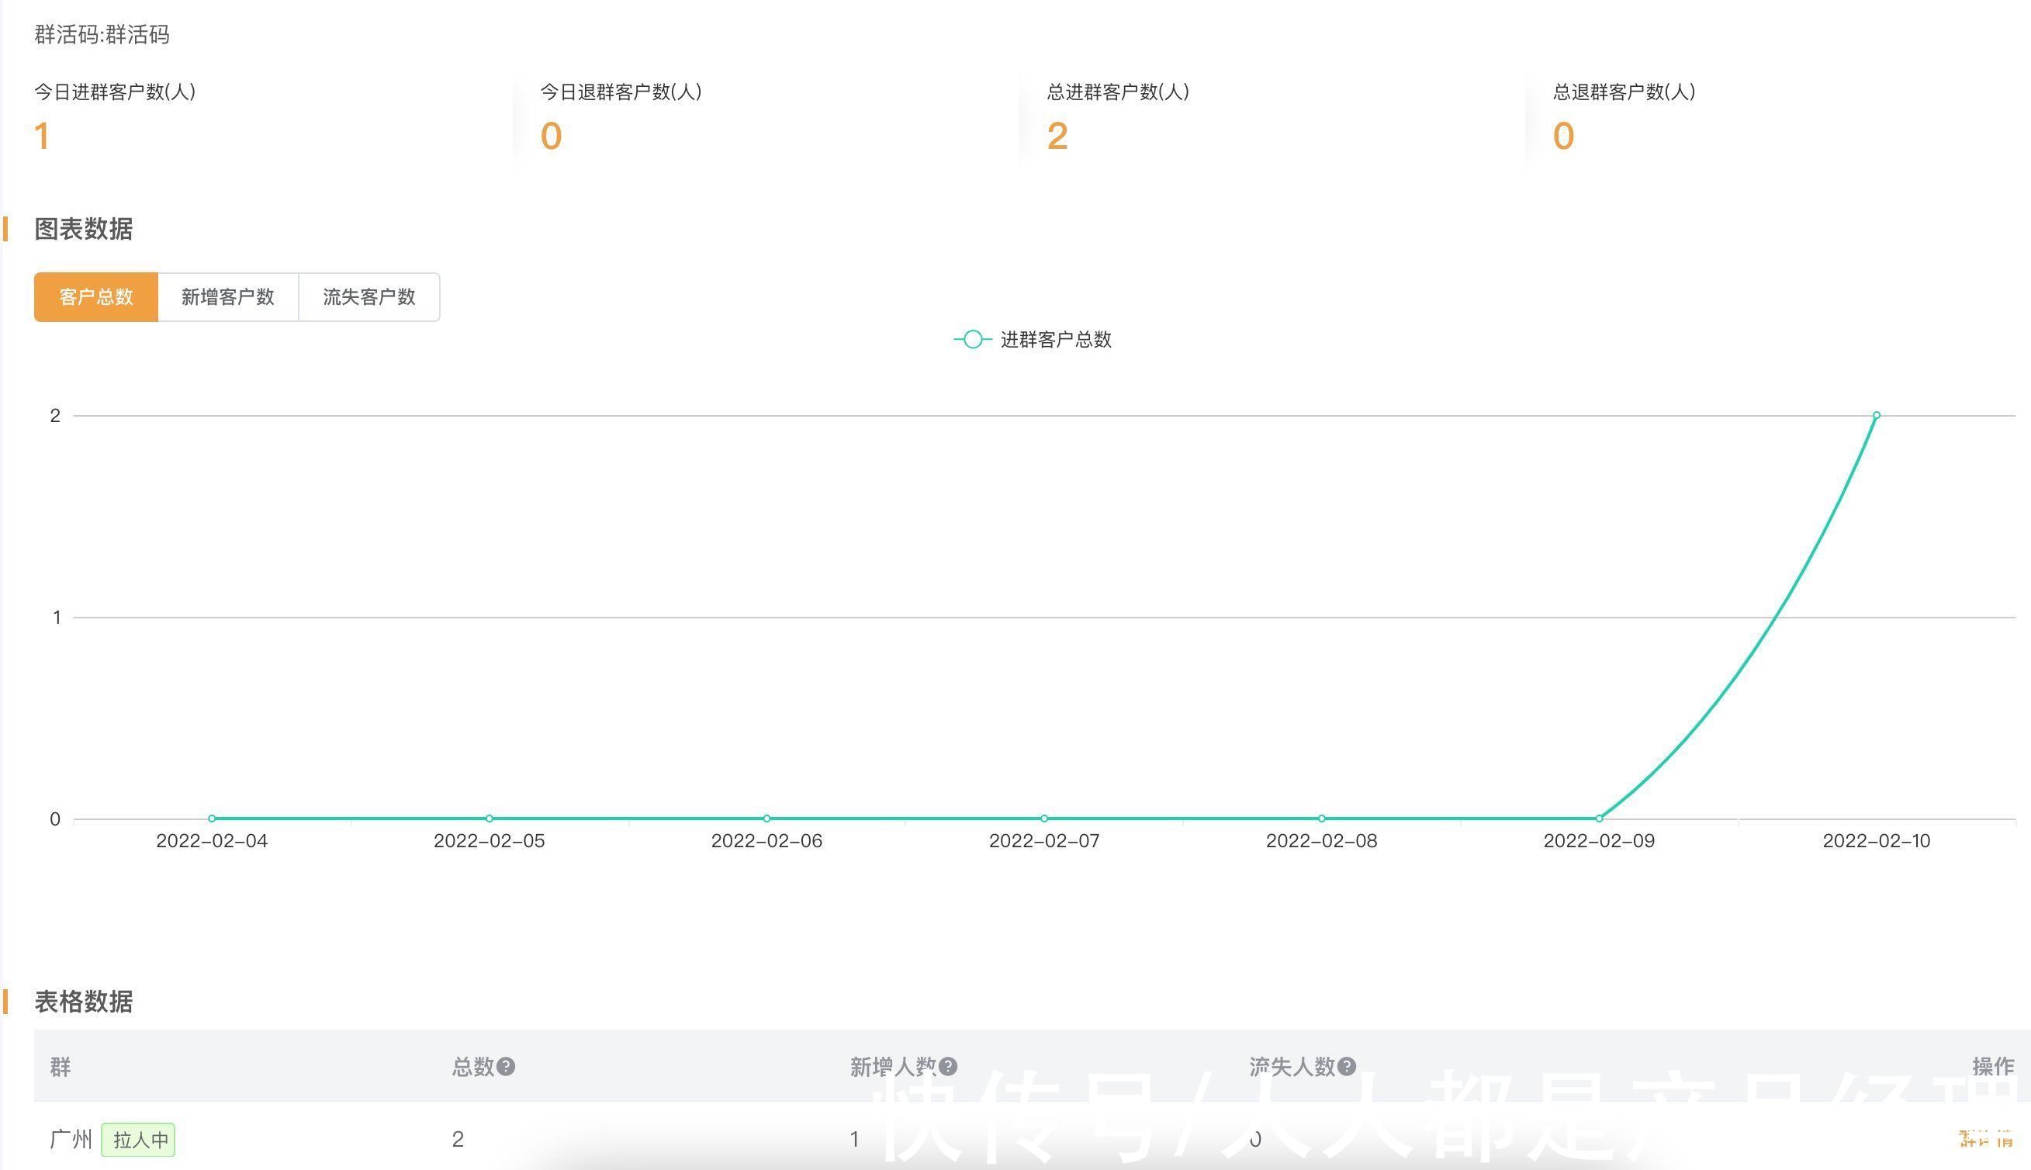Click the 总数 cell value 2 for 广州
The image size is (2031, 1170).
coord(458,1140)
